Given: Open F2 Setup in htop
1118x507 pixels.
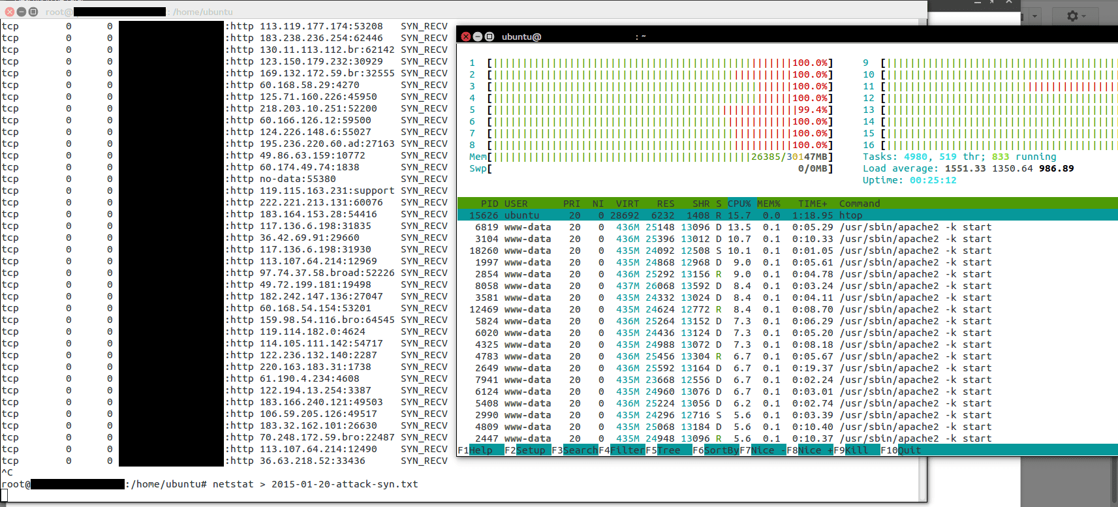Looking at the screenshot, I should point(530,450).
